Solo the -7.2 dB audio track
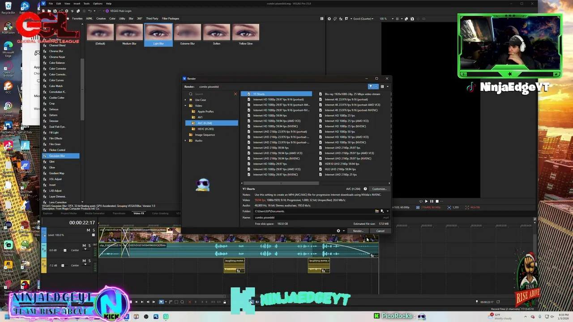This screenshot has width=573, height=322. coord(89,261)
